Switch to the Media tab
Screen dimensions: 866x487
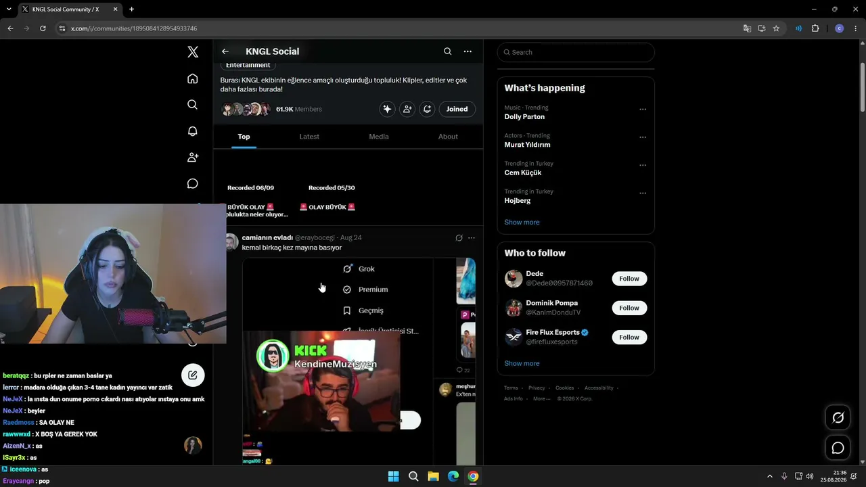[x=379, y=137]
